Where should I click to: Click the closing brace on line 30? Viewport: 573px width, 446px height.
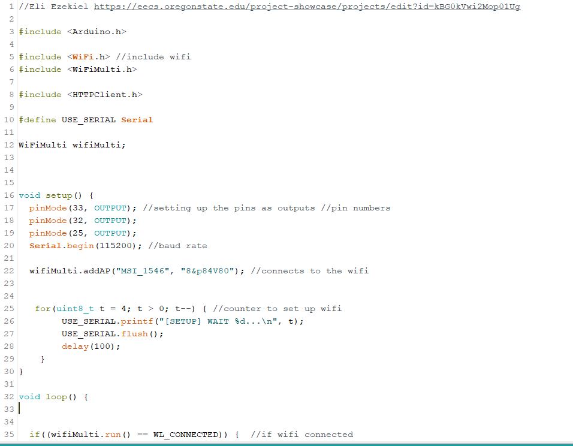click(x=21, y=372)
